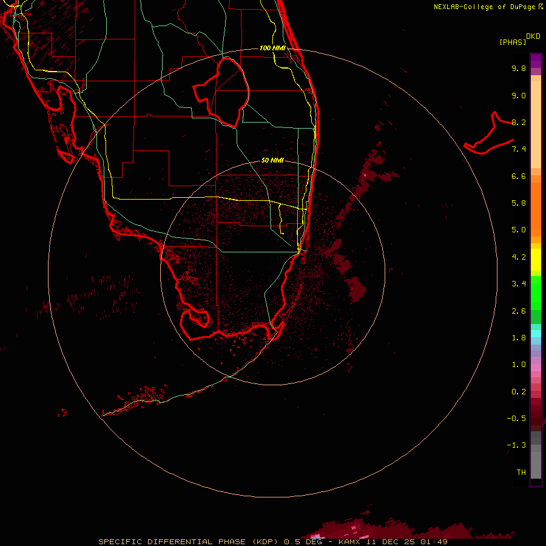Click the purple top segment of the color scale

[x=536, y=61]
